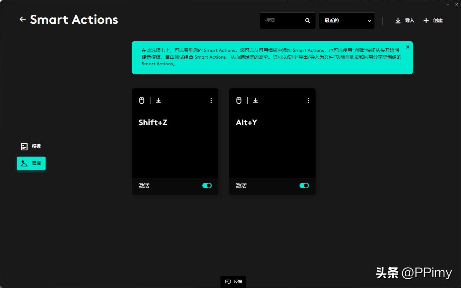Screen dimensions: 461x288
Task: Click the feedback (反馈) chat icon
Action: (228, 282)
